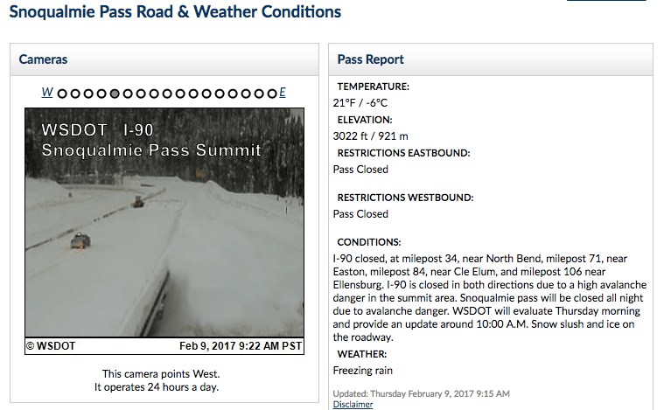This screenshot has width=664, height=410.
Task: Click the Cameras panel header
Action: [164, 59]
